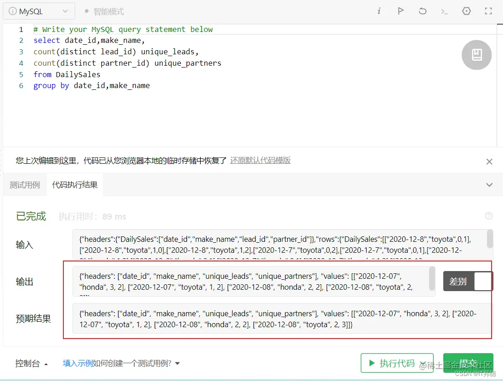Click the help question mark icon in results
The height and width of the screenshot is (381, 503).
point(488,216)
